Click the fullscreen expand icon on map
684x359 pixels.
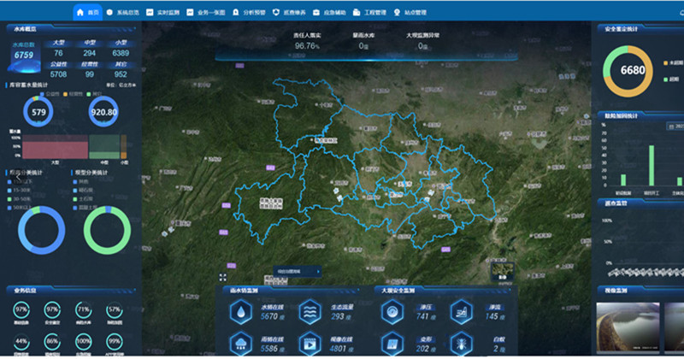223,277
